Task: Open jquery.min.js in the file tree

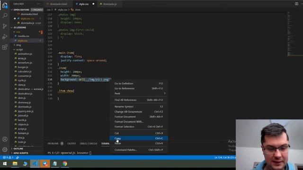Action: (x=26, y=111)
